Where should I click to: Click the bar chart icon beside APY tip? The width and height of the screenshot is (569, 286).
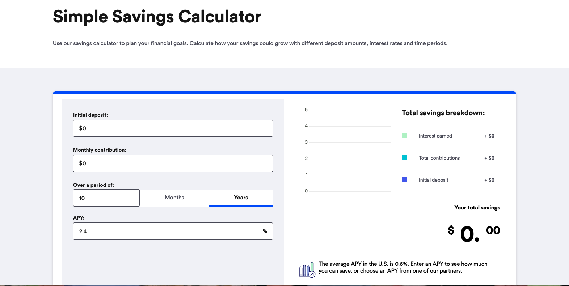(307, 270)
